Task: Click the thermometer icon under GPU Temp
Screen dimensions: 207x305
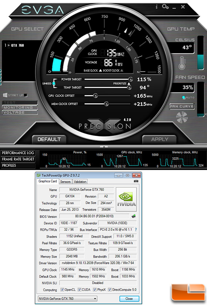Action: click(182, 63)
